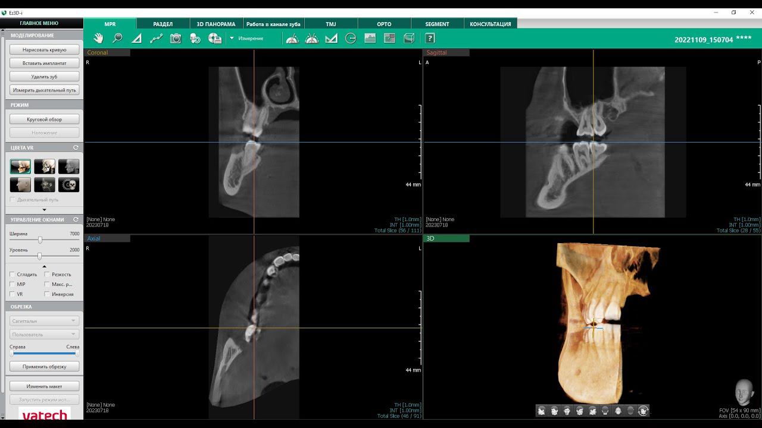762x428 pixels.
Task: Toggle the Макс. р... checkbox
Action: pyautogui.click(x=47, y=284)
